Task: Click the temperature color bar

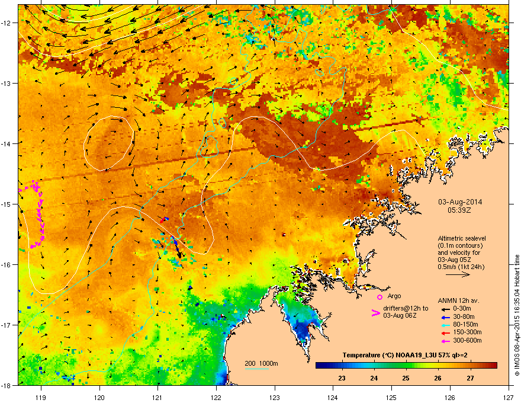Action: [406, 365]
